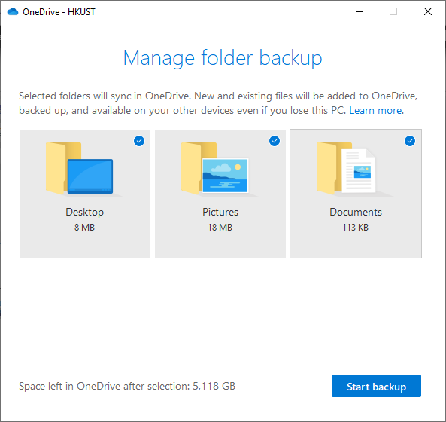
Task: Click the OneDrive - HKUST window title
Action: pyautogui.click(x=59, y=12)
